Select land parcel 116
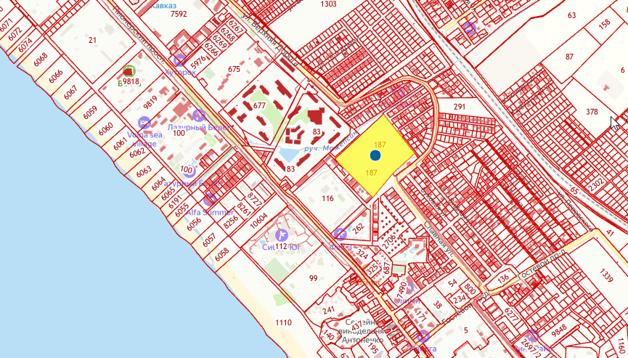Screen dimensions: 628x358 (x=327, y=198)
